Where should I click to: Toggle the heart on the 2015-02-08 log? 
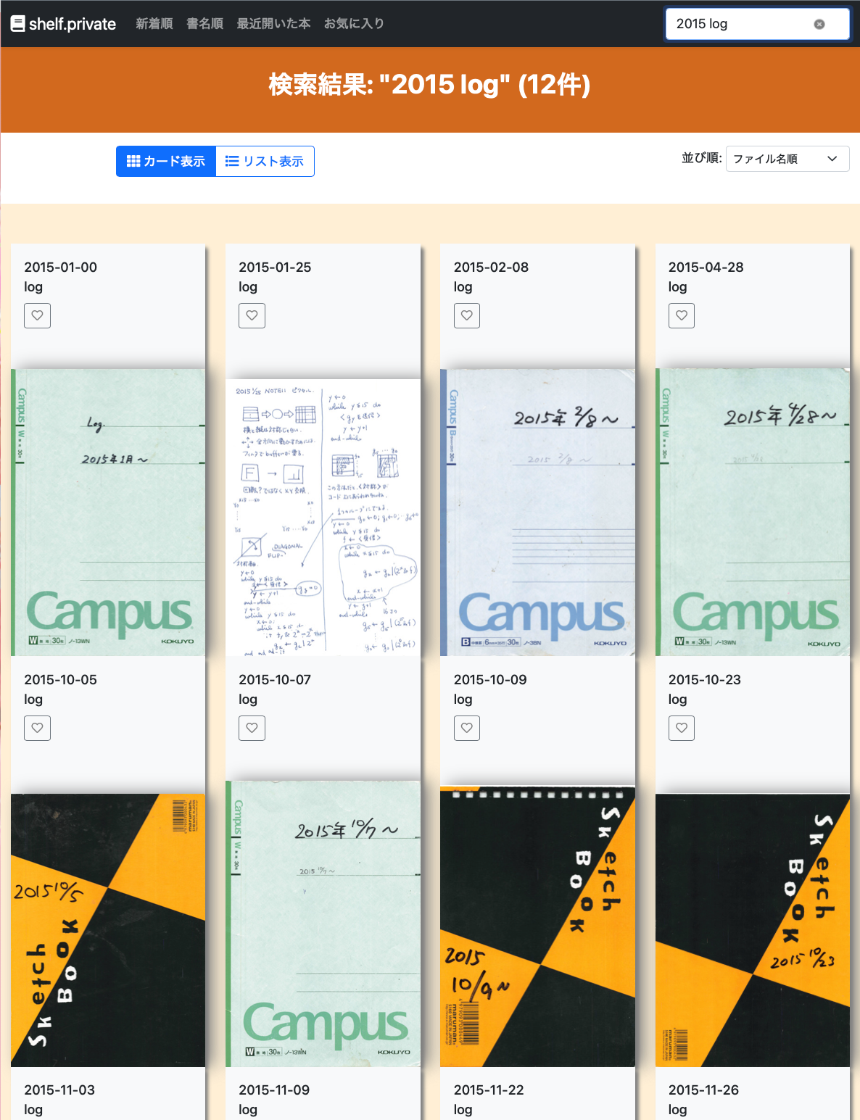[467, 315]
